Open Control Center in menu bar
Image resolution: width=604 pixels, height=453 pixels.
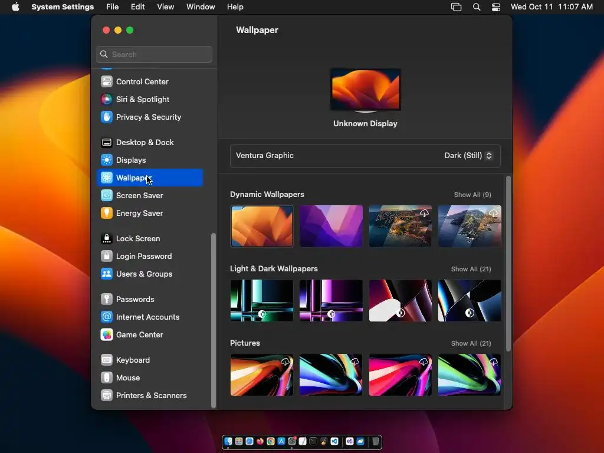tap(496, 7)
